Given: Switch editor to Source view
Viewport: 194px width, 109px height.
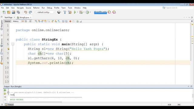Looking at the screenshot, I should coord(7,21).
